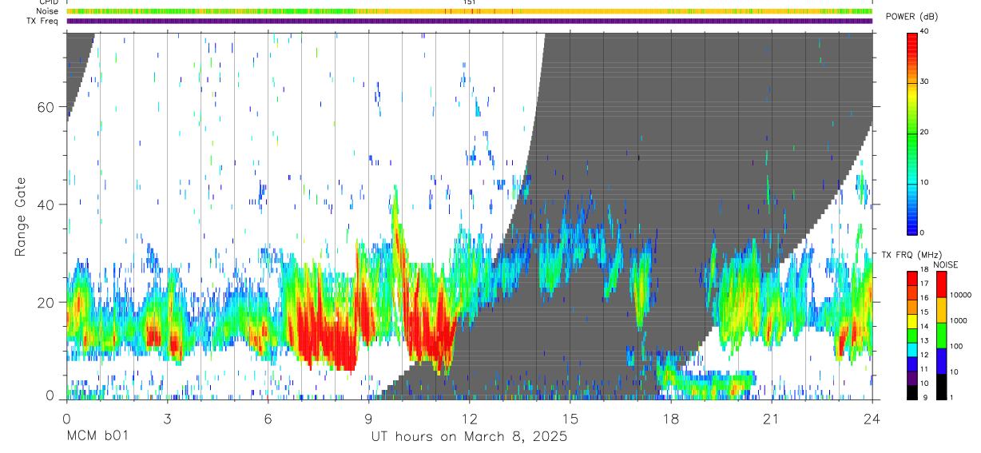Click the power (dB) gradient color bar
Image resolution: width=981 pixels, height=453 pixels.
click(912, 133)
